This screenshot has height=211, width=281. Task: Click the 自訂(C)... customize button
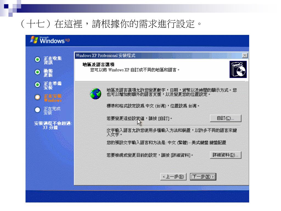[226, 118]
